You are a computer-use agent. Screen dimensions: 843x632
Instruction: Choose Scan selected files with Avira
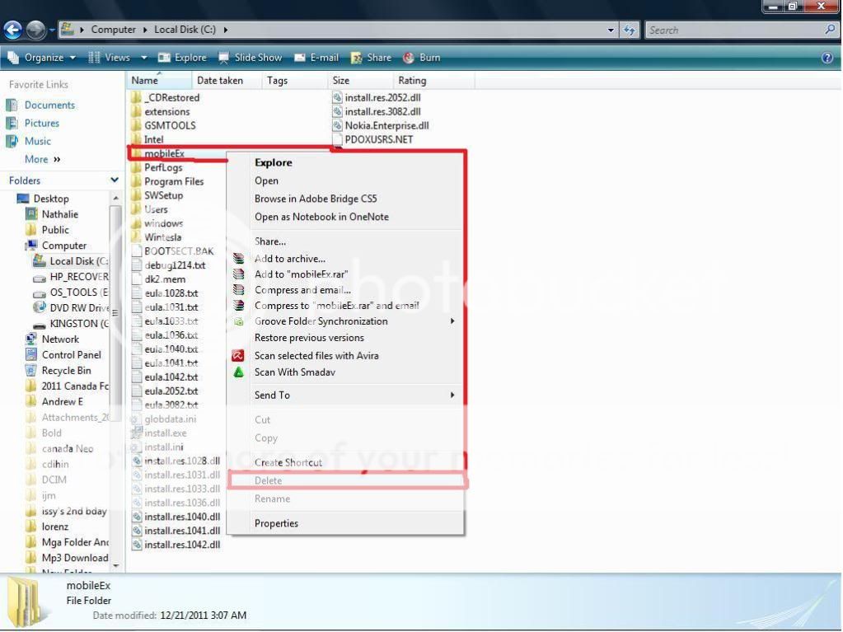coord(316,355)
